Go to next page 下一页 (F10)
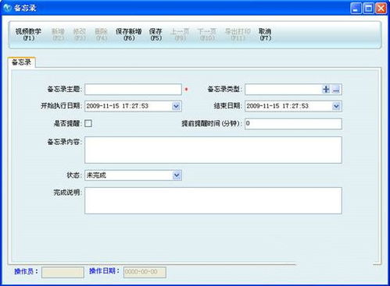Image resolution: width=390 pixels, height=286 pixels. coord(207,34)
